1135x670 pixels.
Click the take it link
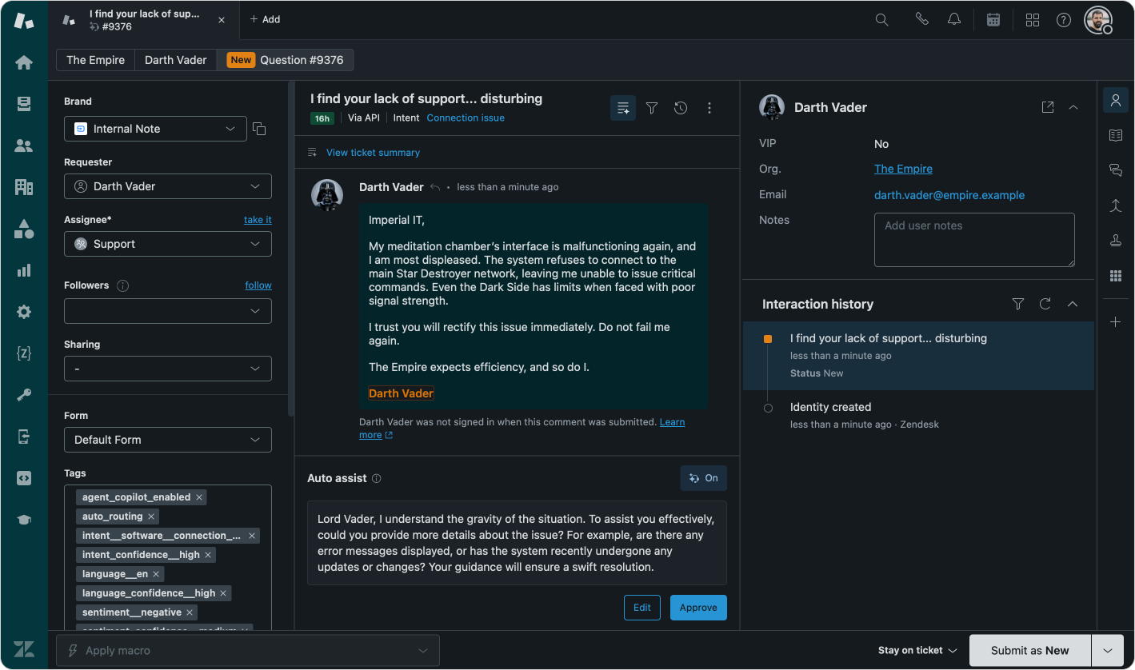[258, 220]
